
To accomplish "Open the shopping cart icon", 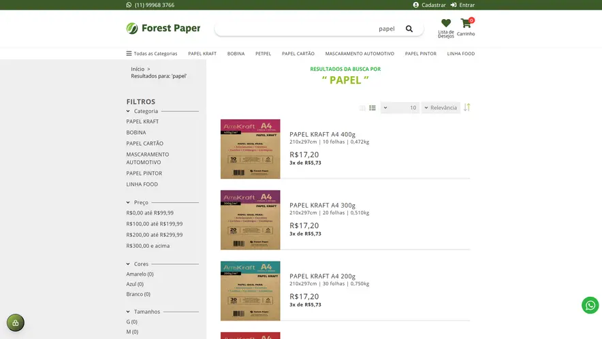I will 466,23.
